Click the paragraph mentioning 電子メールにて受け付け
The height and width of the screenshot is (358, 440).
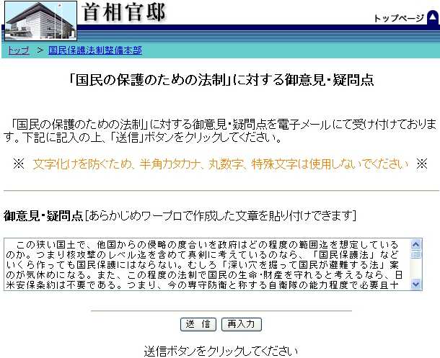tap(220, 131)
